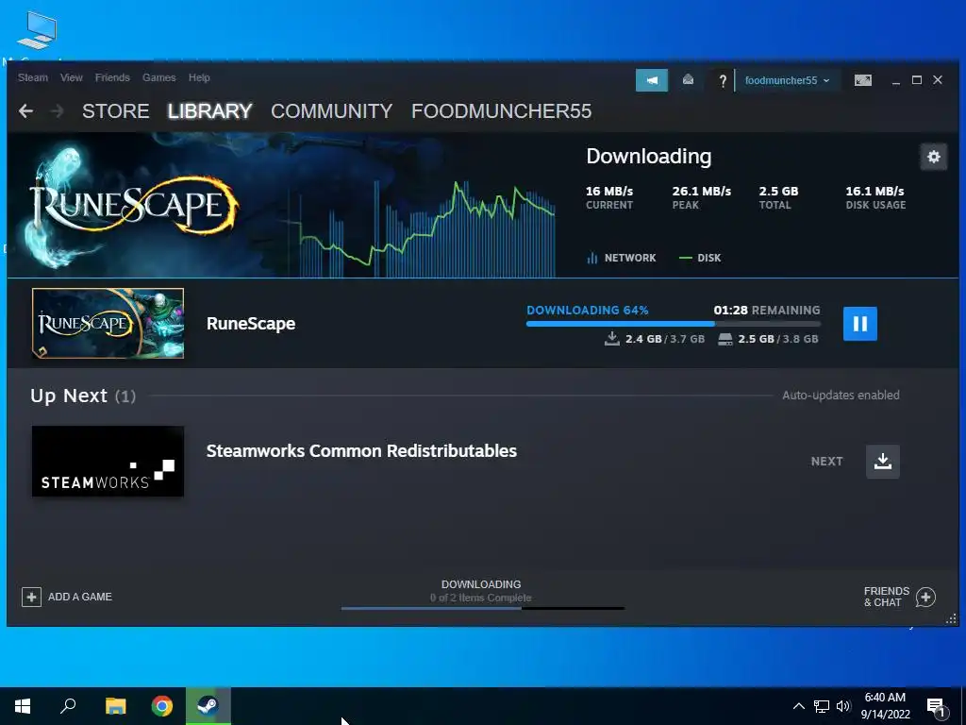The height and width of the screenshot is (725, 966).
Task: Open the Windows notification center icon
Action: [x=937, y=708]
